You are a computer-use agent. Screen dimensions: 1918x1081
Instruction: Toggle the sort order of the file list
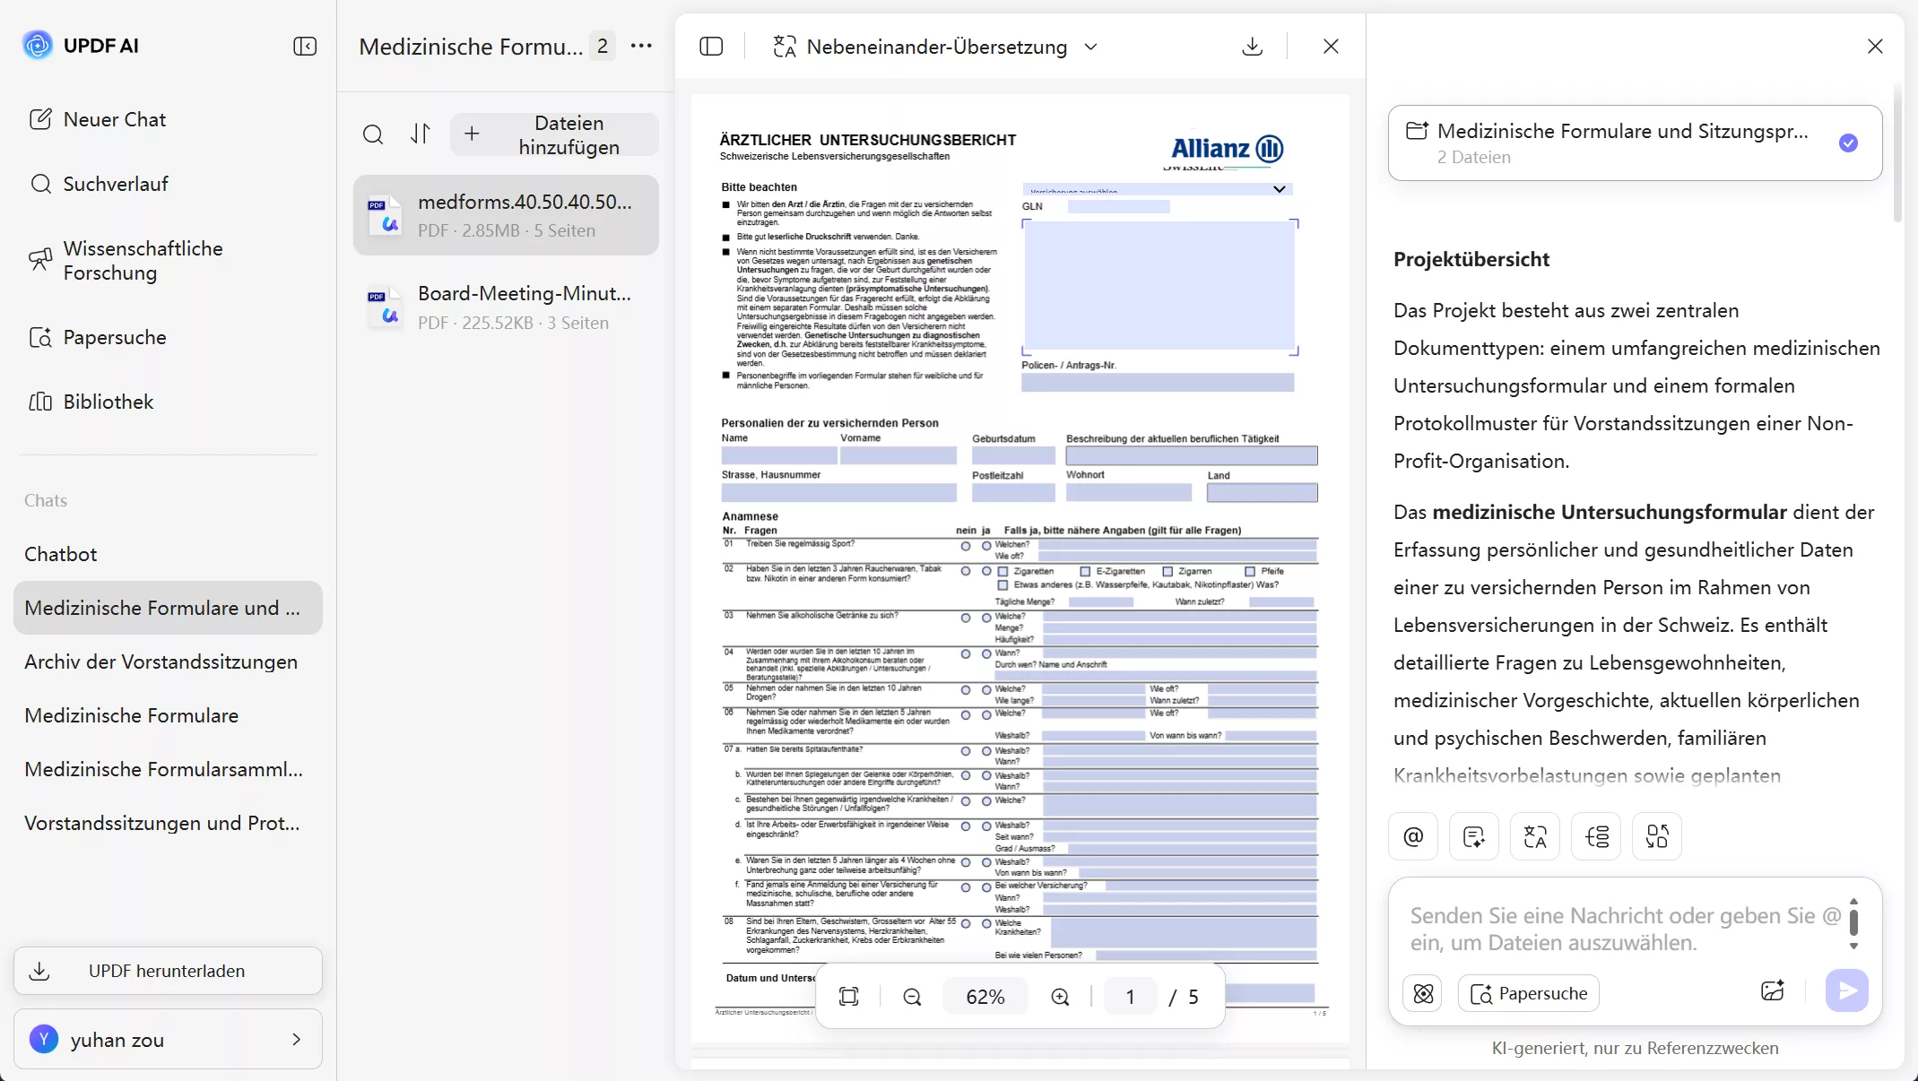[421, 134]
